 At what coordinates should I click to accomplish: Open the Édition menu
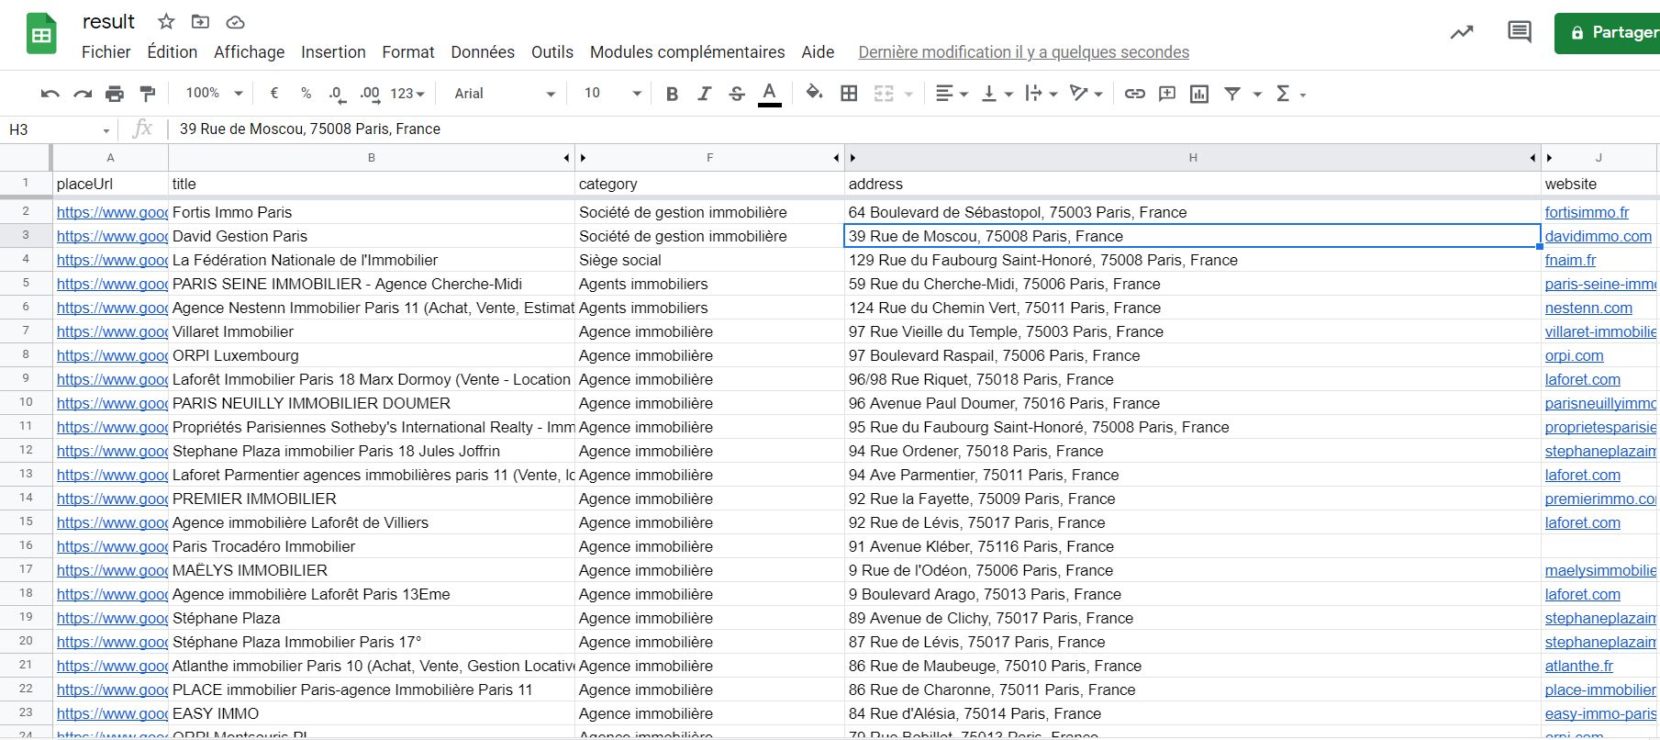173,52
